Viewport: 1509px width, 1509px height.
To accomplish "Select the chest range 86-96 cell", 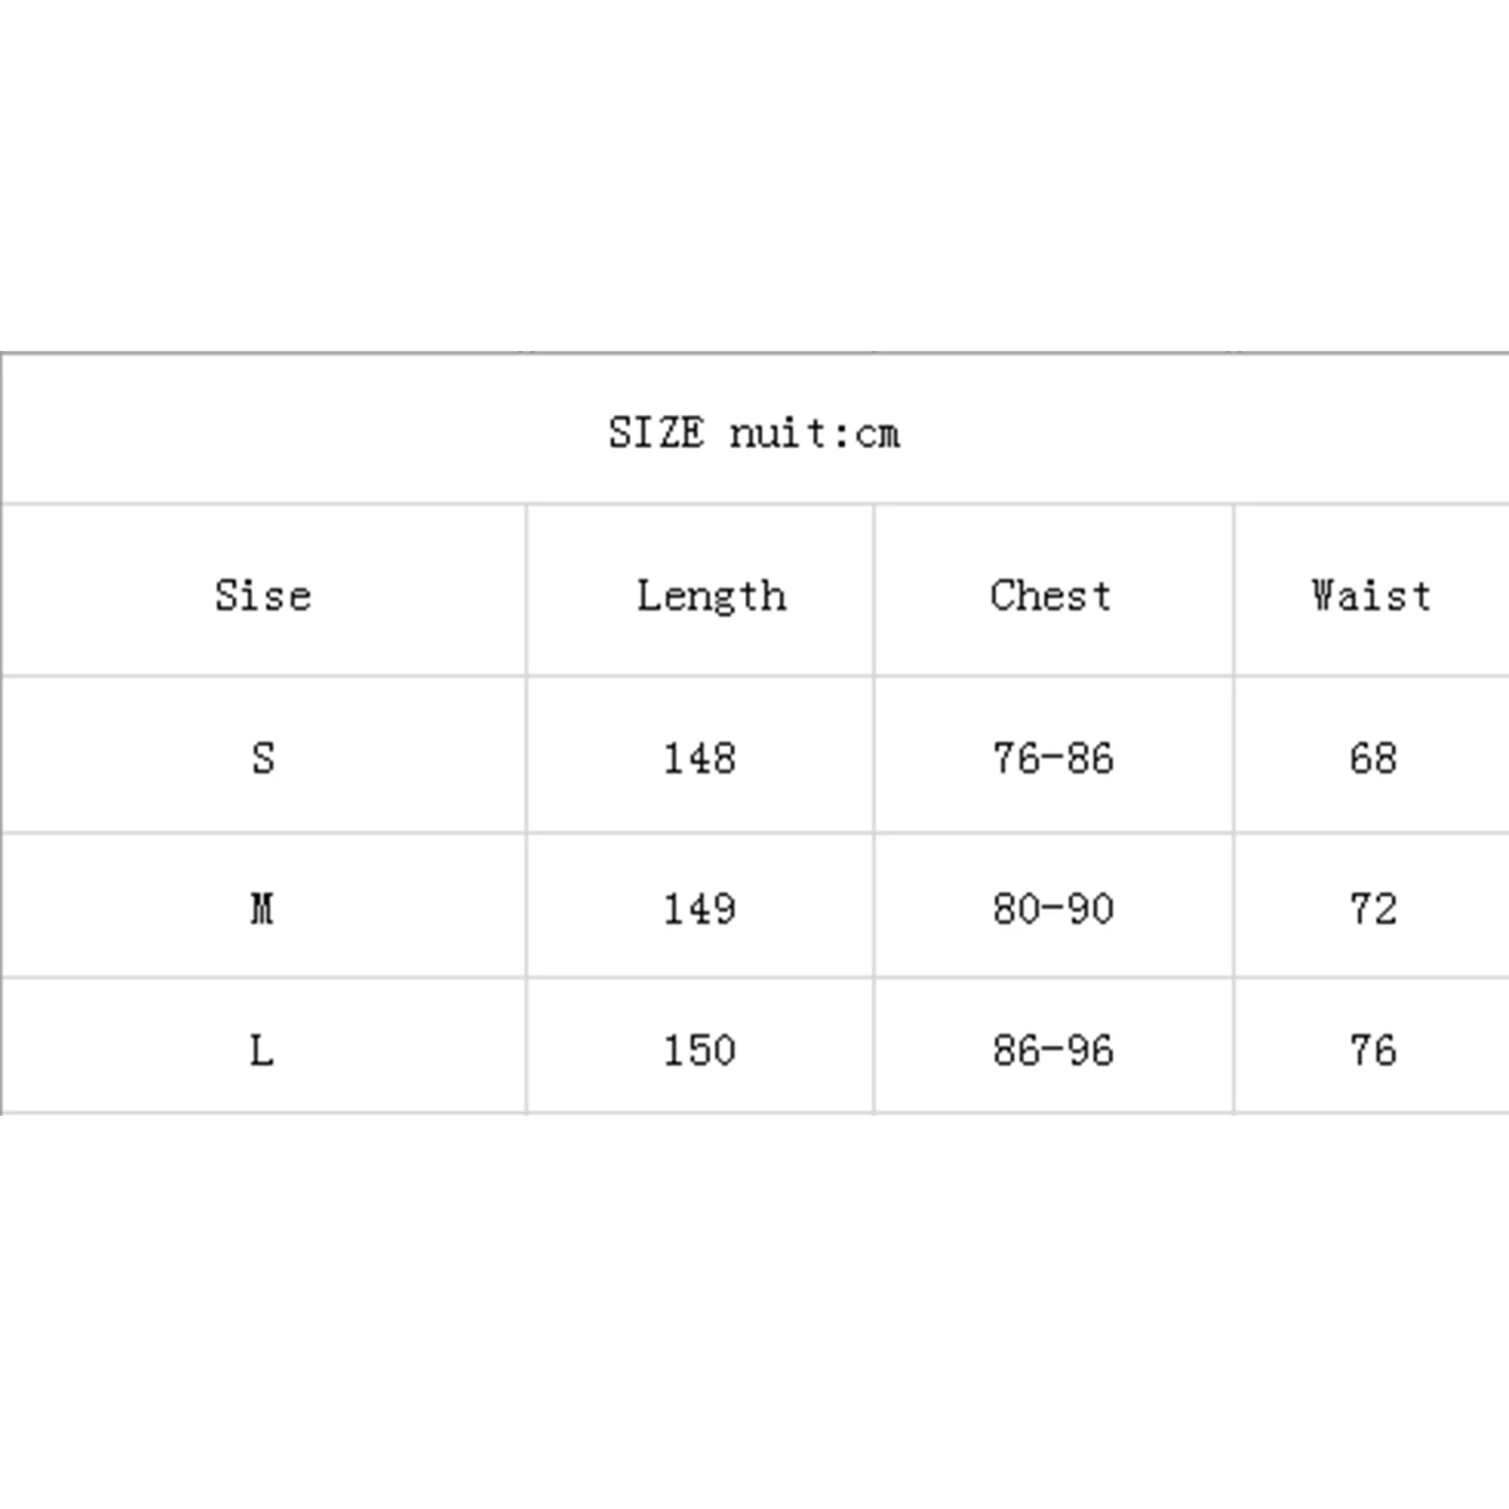I will [1053, 1051].
